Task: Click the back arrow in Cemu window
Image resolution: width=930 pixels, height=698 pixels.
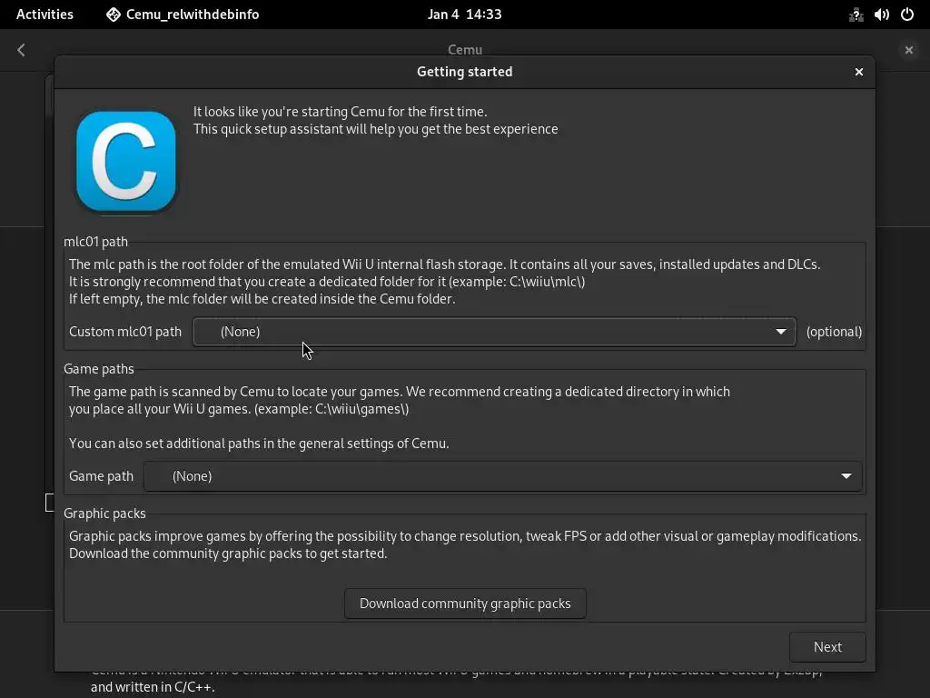Action: 22,50
